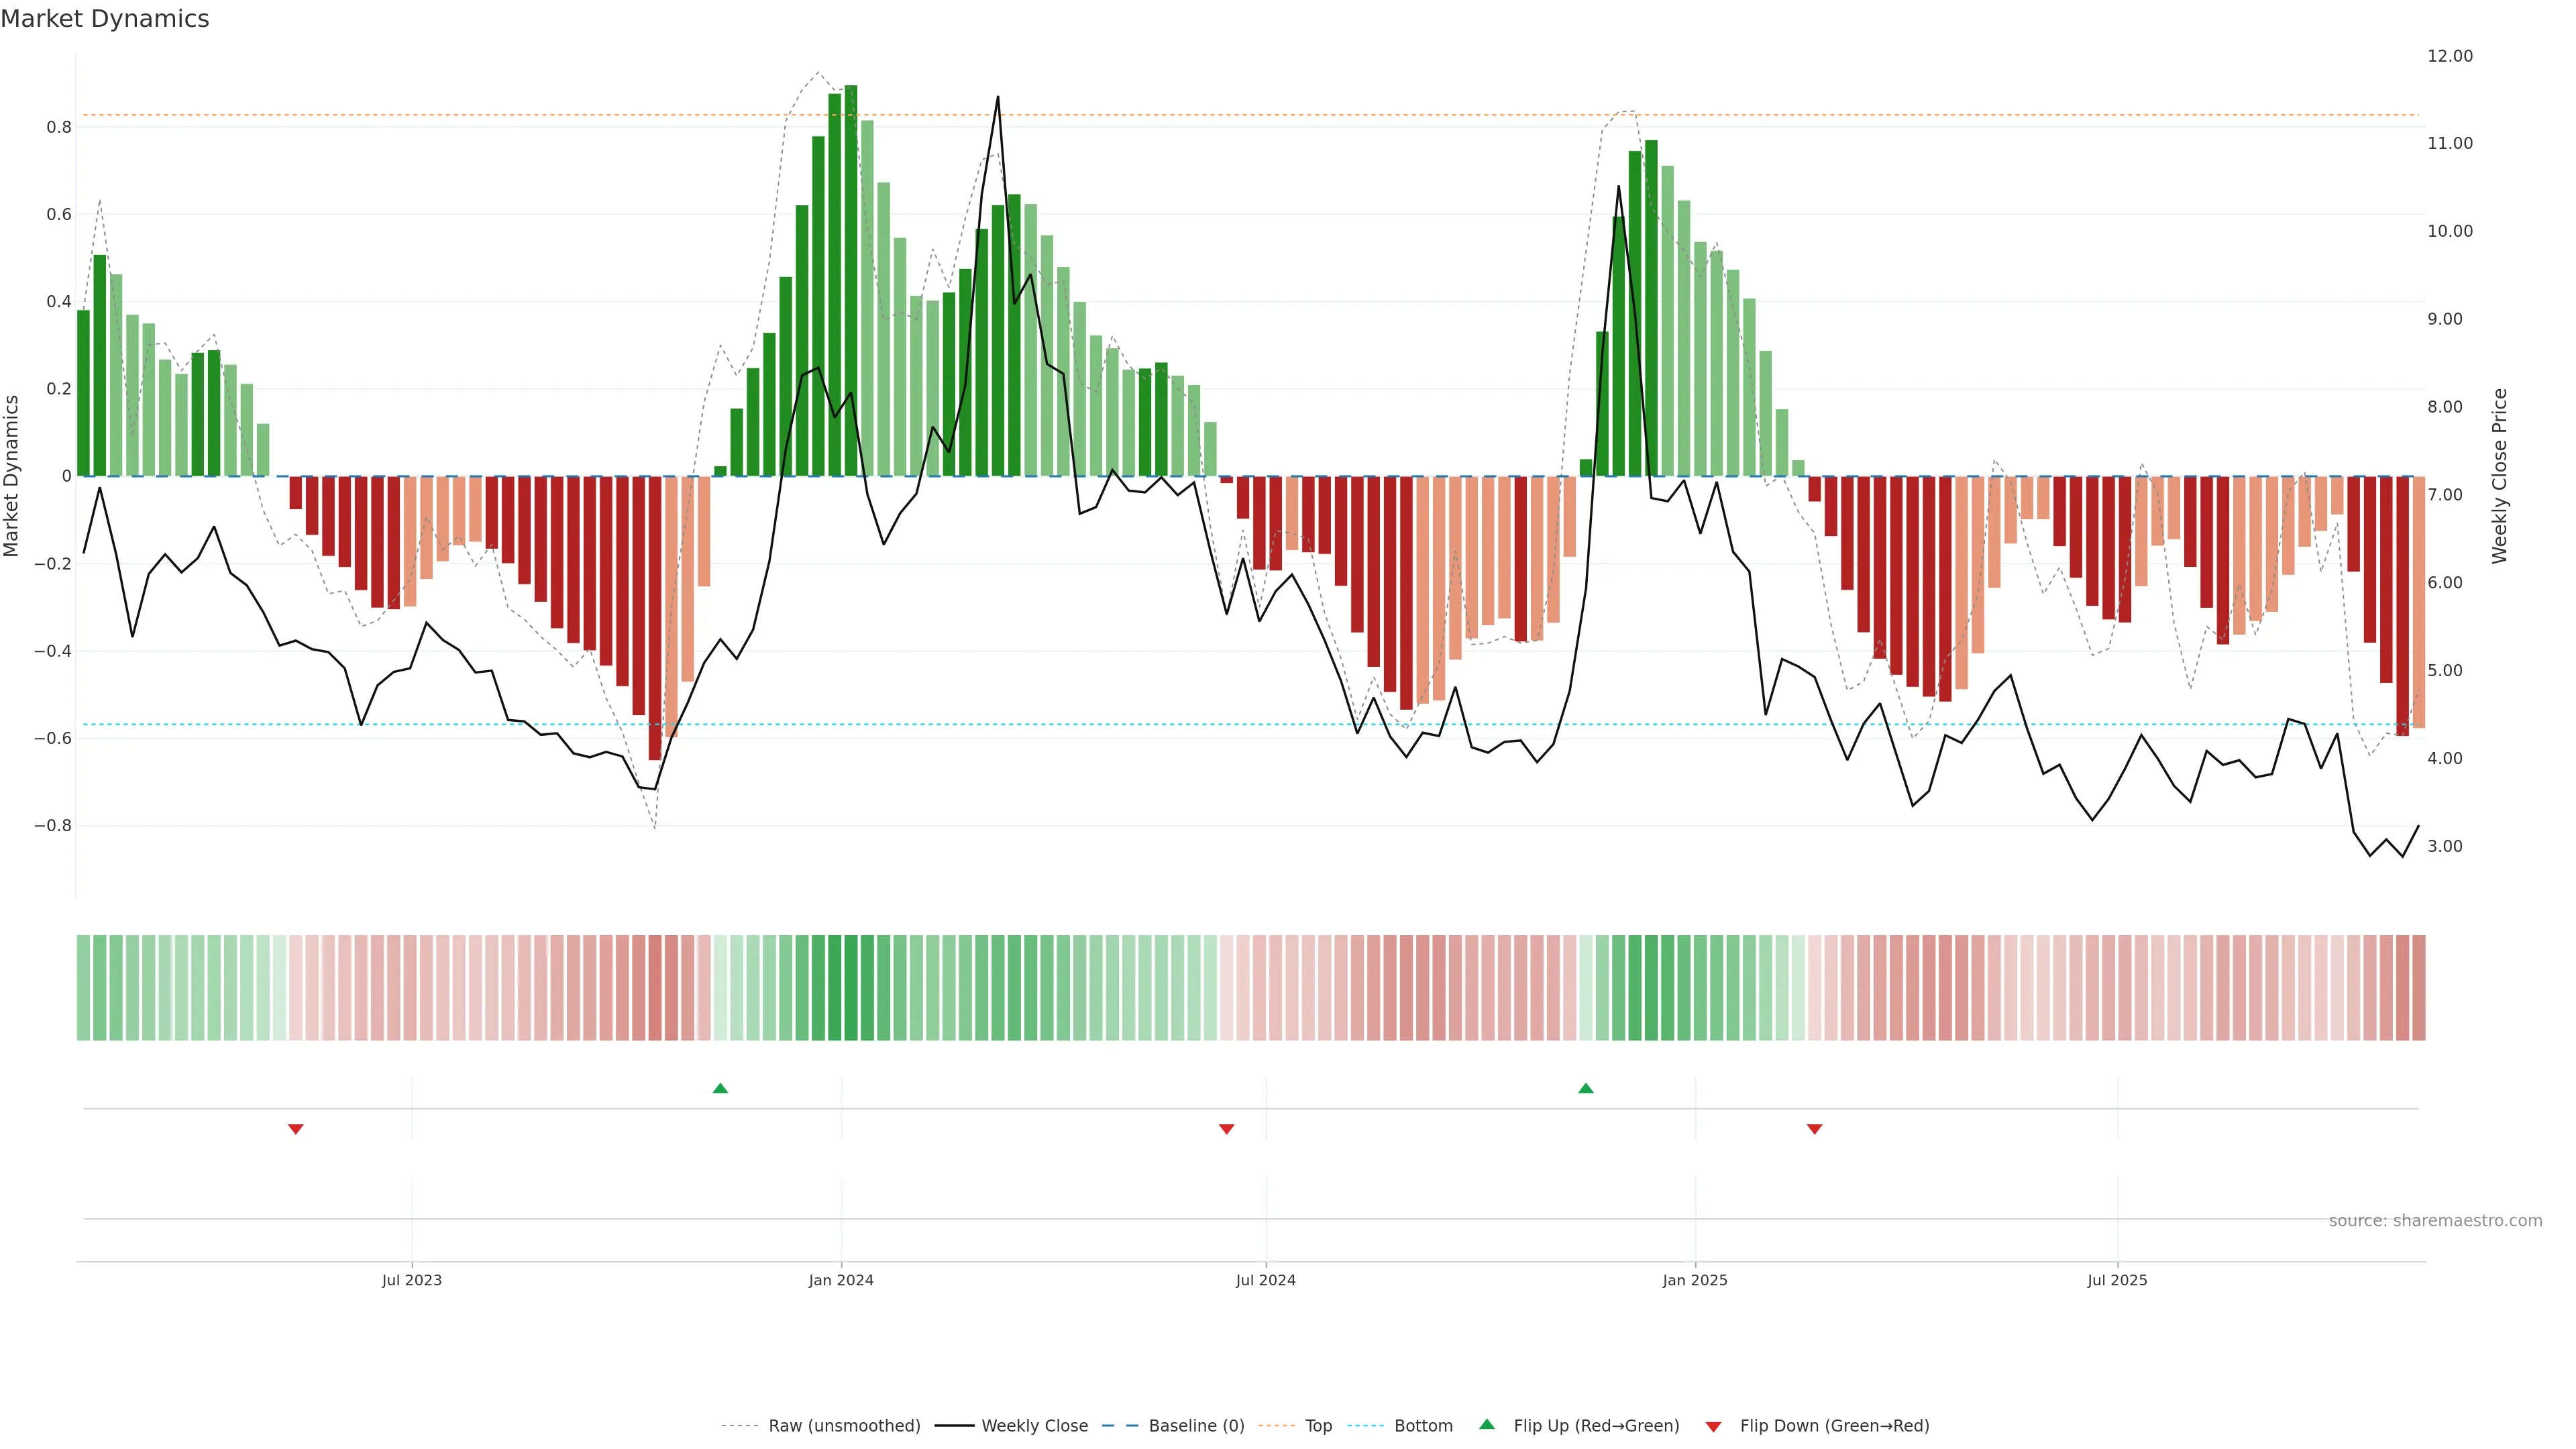Click the chart title at top left

[105, 19]
